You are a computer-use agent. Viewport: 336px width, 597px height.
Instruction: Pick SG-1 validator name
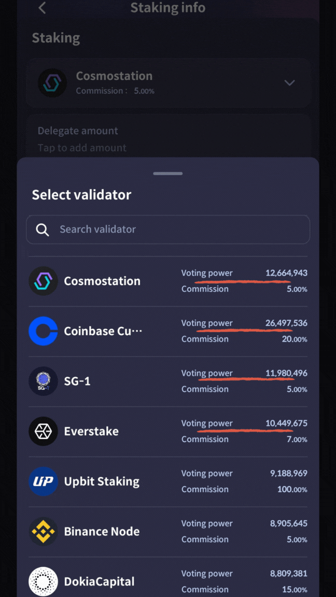pos(77,381)
